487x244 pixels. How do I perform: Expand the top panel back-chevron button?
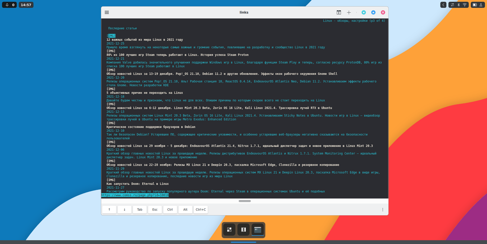point(443,5)
